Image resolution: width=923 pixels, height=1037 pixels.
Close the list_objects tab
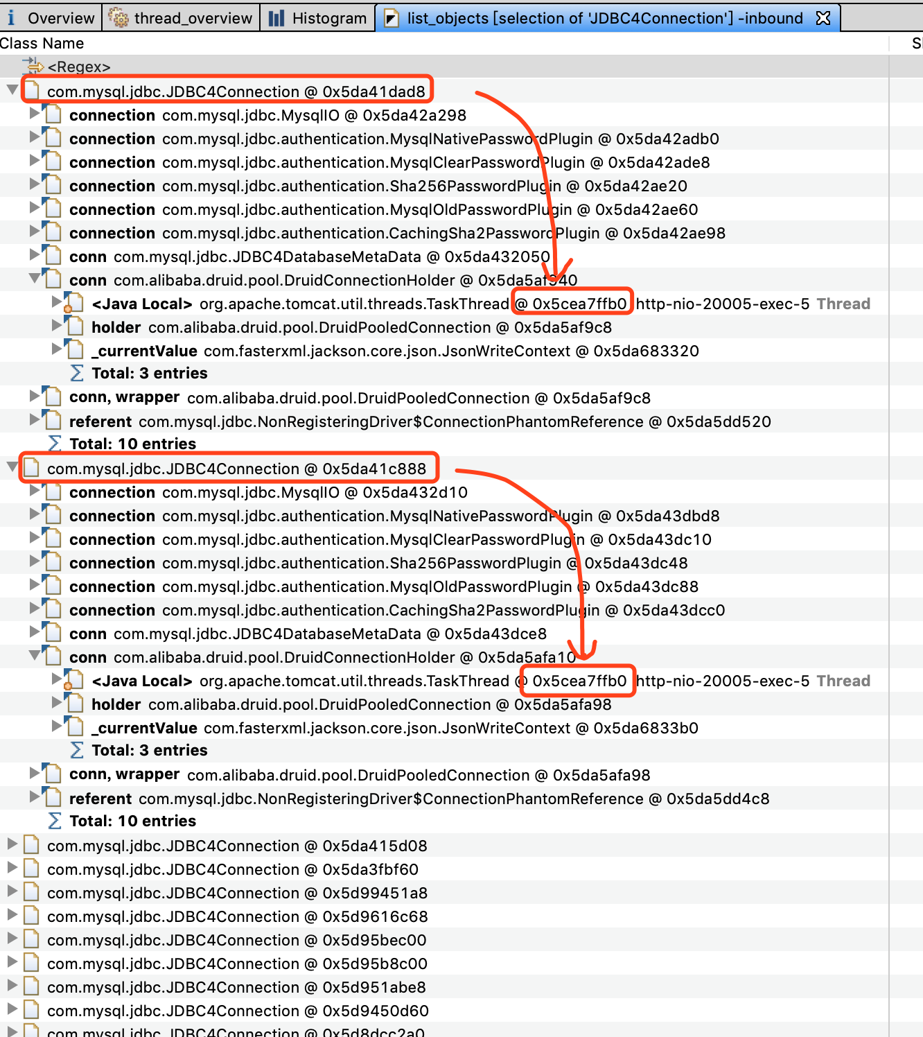(823, 18)
